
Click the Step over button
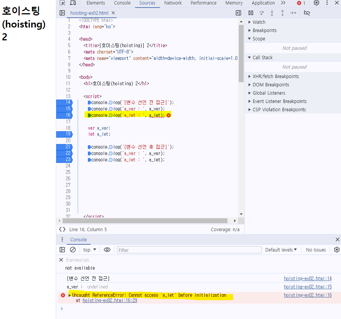261,13
